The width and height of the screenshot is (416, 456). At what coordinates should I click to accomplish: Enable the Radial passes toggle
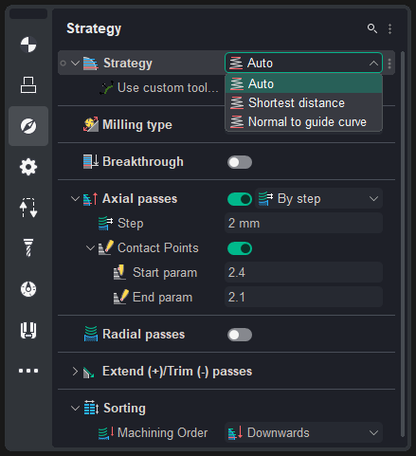pyautogui.click(x=240, y=335)
